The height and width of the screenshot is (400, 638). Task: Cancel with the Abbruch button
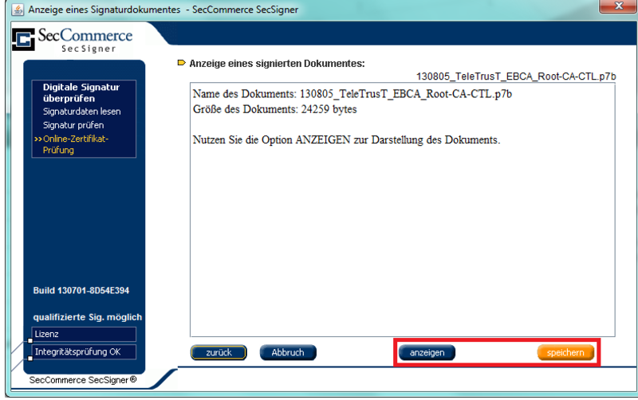pos(288,352)
